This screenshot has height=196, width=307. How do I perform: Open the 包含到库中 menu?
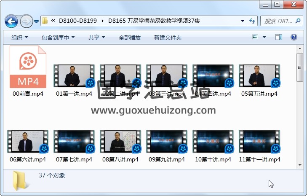[58, 38]
